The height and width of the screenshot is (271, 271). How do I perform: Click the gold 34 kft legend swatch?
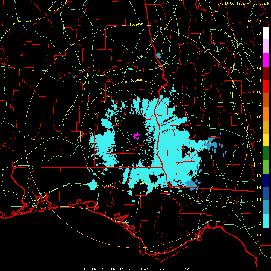(266, 127)
